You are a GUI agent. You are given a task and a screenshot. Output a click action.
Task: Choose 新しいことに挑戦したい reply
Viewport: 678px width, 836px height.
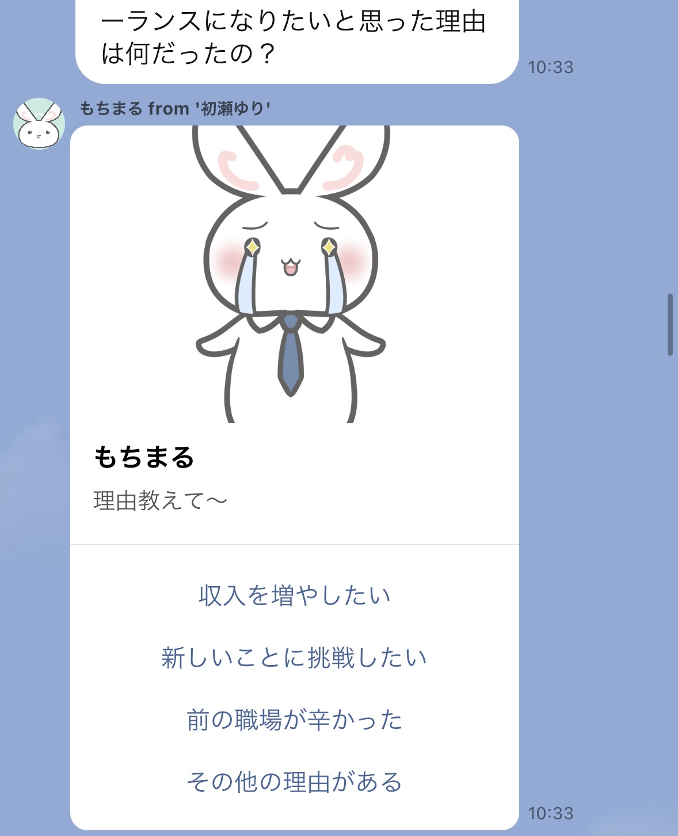(x=295, y=658)
